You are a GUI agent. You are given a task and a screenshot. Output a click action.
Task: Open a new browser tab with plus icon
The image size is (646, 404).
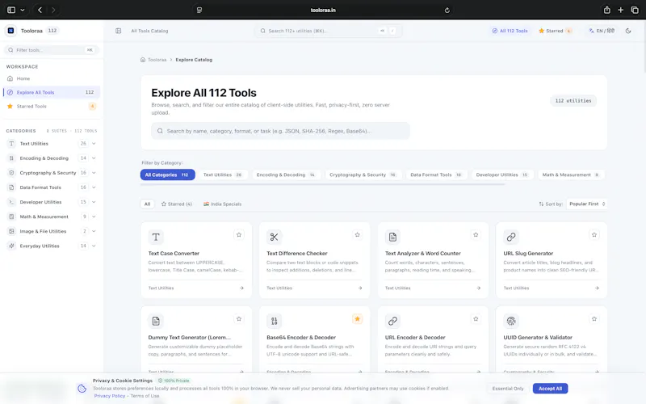pos(620,10)
